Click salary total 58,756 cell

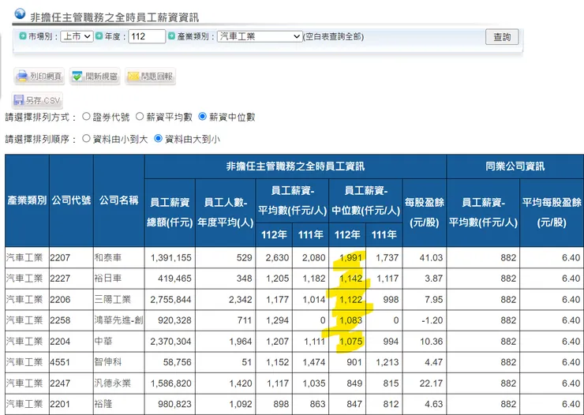170,362
